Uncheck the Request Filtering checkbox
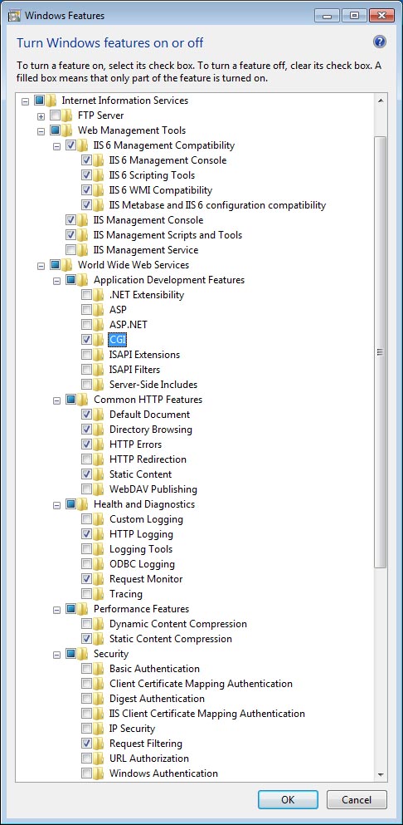The height and width of the screenshot is (825, 403). tap(87, 744)
